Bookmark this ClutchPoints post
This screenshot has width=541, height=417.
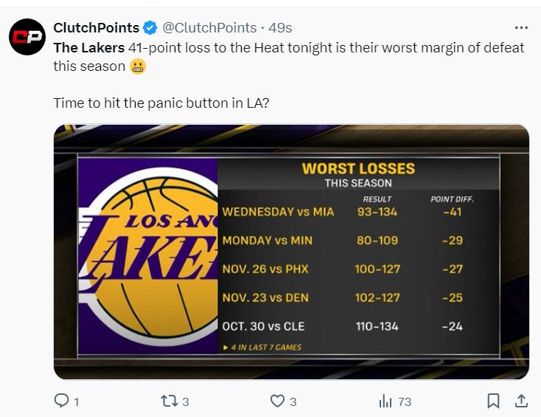(494, 401)
